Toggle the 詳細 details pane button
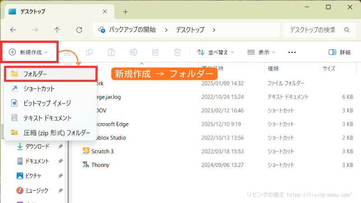Screen dimensions: 361x203 pyautogui.click(x=339, y=52)
